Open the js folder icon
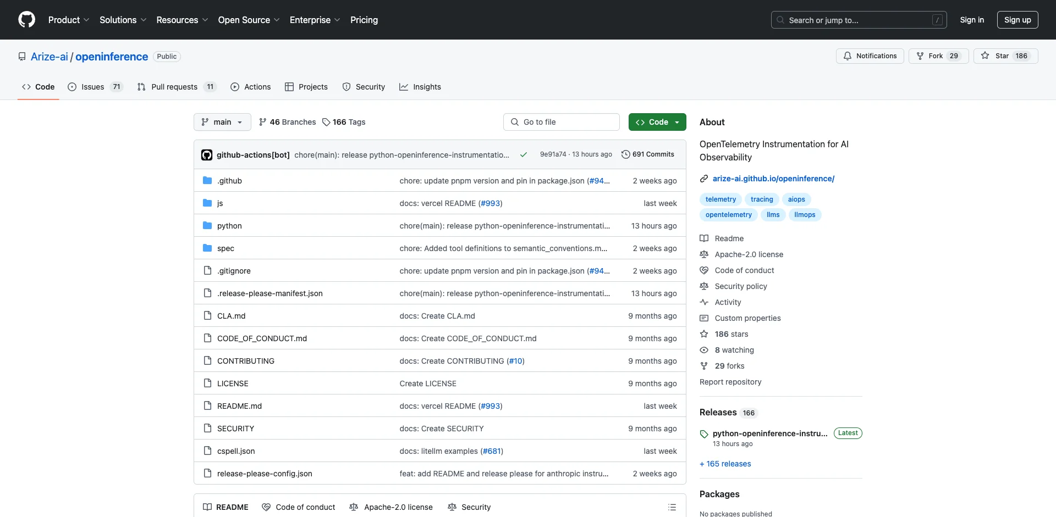Viewport: 1056px width, 517px height. tap(207, 203)
